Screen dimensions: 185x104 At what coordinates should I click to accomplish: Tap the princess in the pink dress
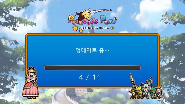[31, 83]
